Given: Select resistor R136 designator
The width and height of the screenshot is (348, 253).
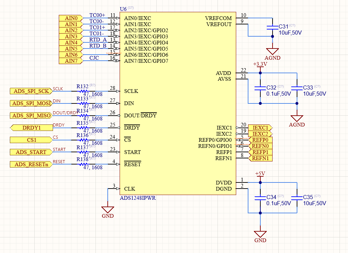Looking at the screenshot, I should point(82,135).
